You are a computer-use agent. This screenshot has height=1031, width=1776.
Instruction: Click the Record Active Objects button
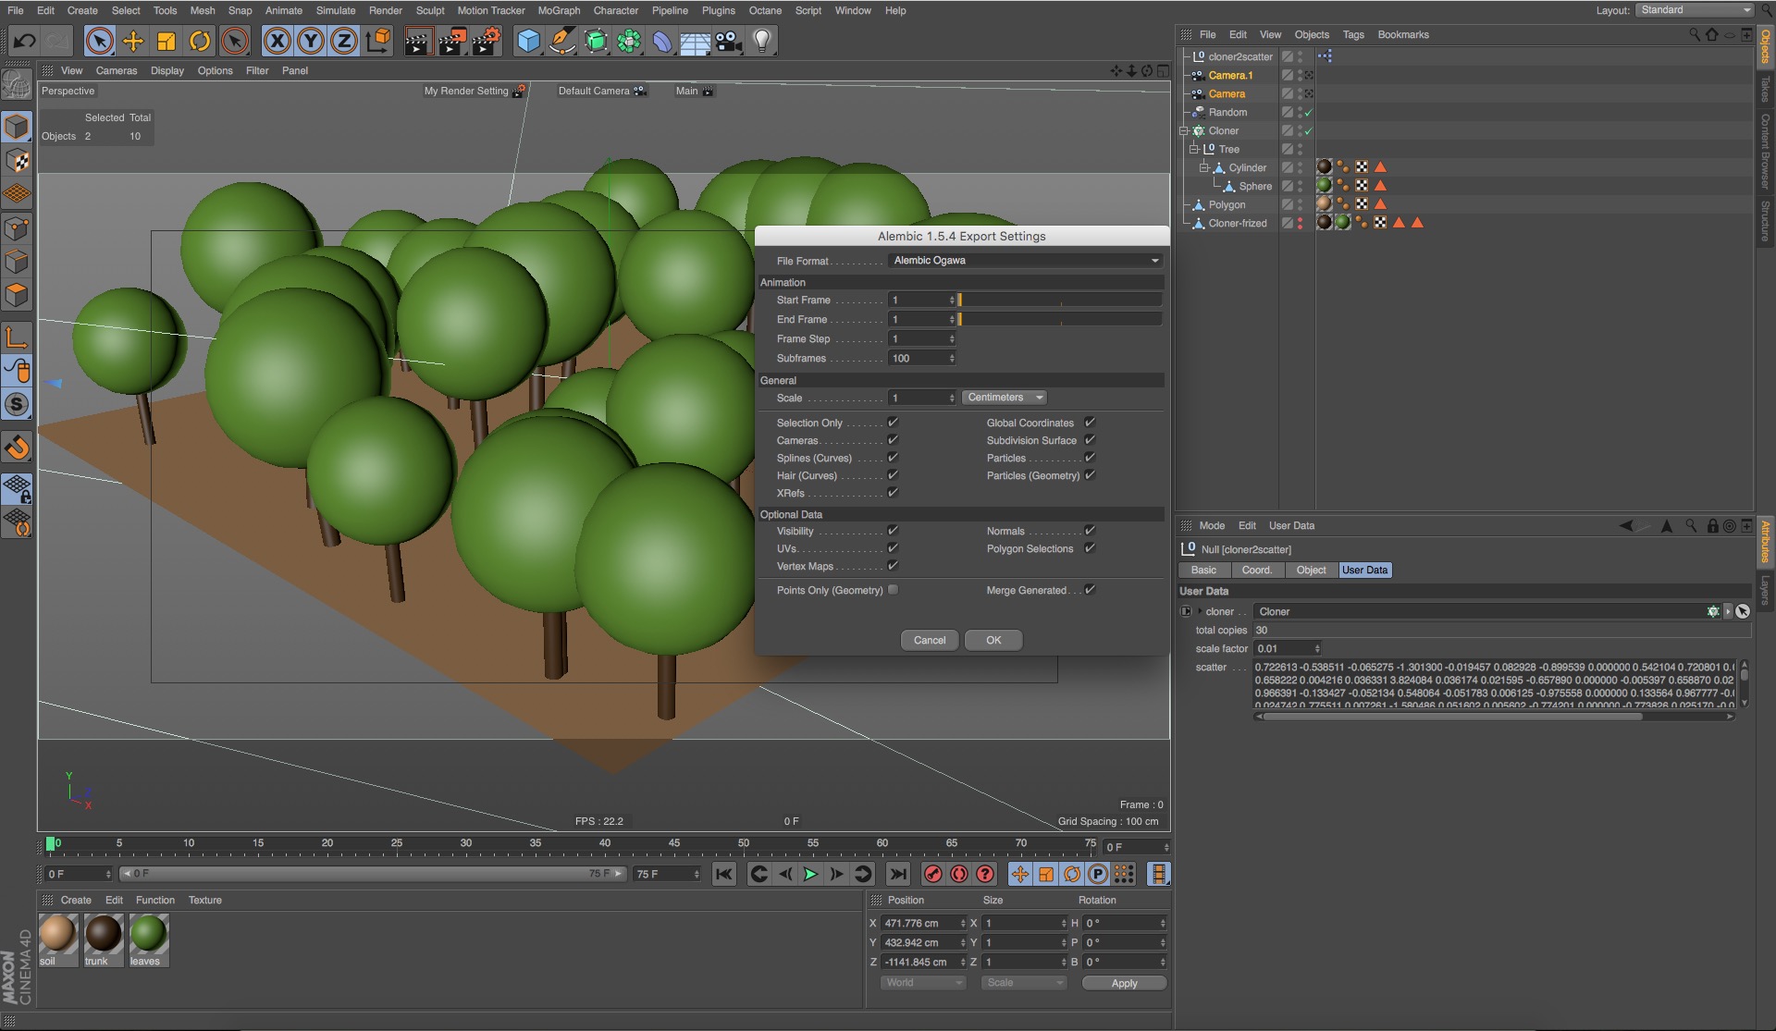pyautogui.click(x=933, y=874)
